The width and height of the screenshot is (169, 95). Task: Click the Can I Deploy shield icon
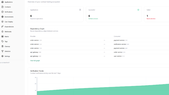tap(2, 22)
